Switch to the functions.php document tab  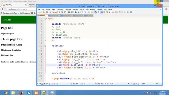click(x=54, y=16)
